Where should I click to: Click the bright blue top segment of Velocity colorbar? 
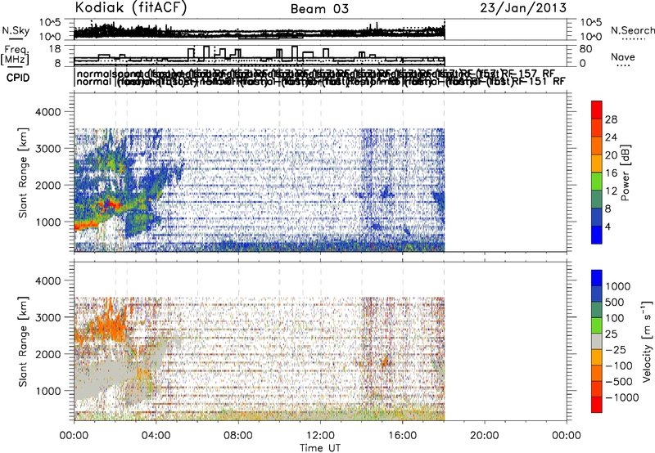click(x=597, y=278)
